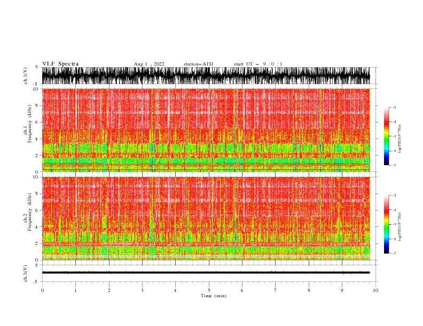
Task: Click the upper PSD color scale bar
Action: click(386, 136)
